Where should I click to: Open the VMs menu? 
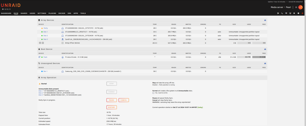point(69,13)
